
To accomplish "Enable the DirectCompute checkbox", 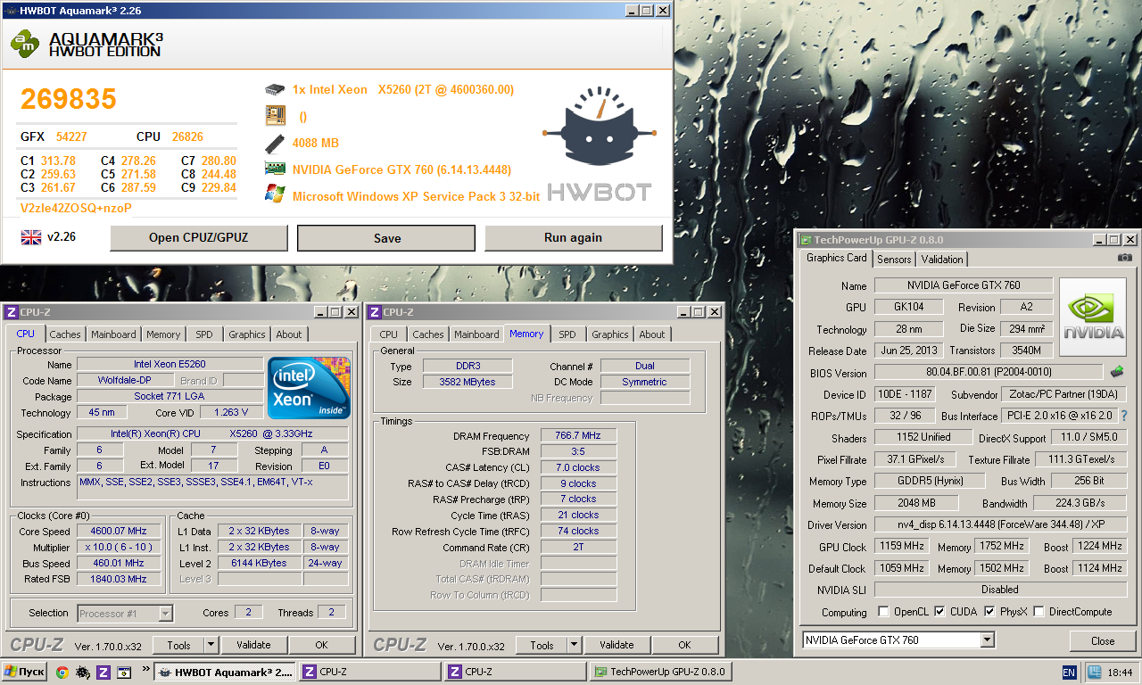I will (1039, 612).
